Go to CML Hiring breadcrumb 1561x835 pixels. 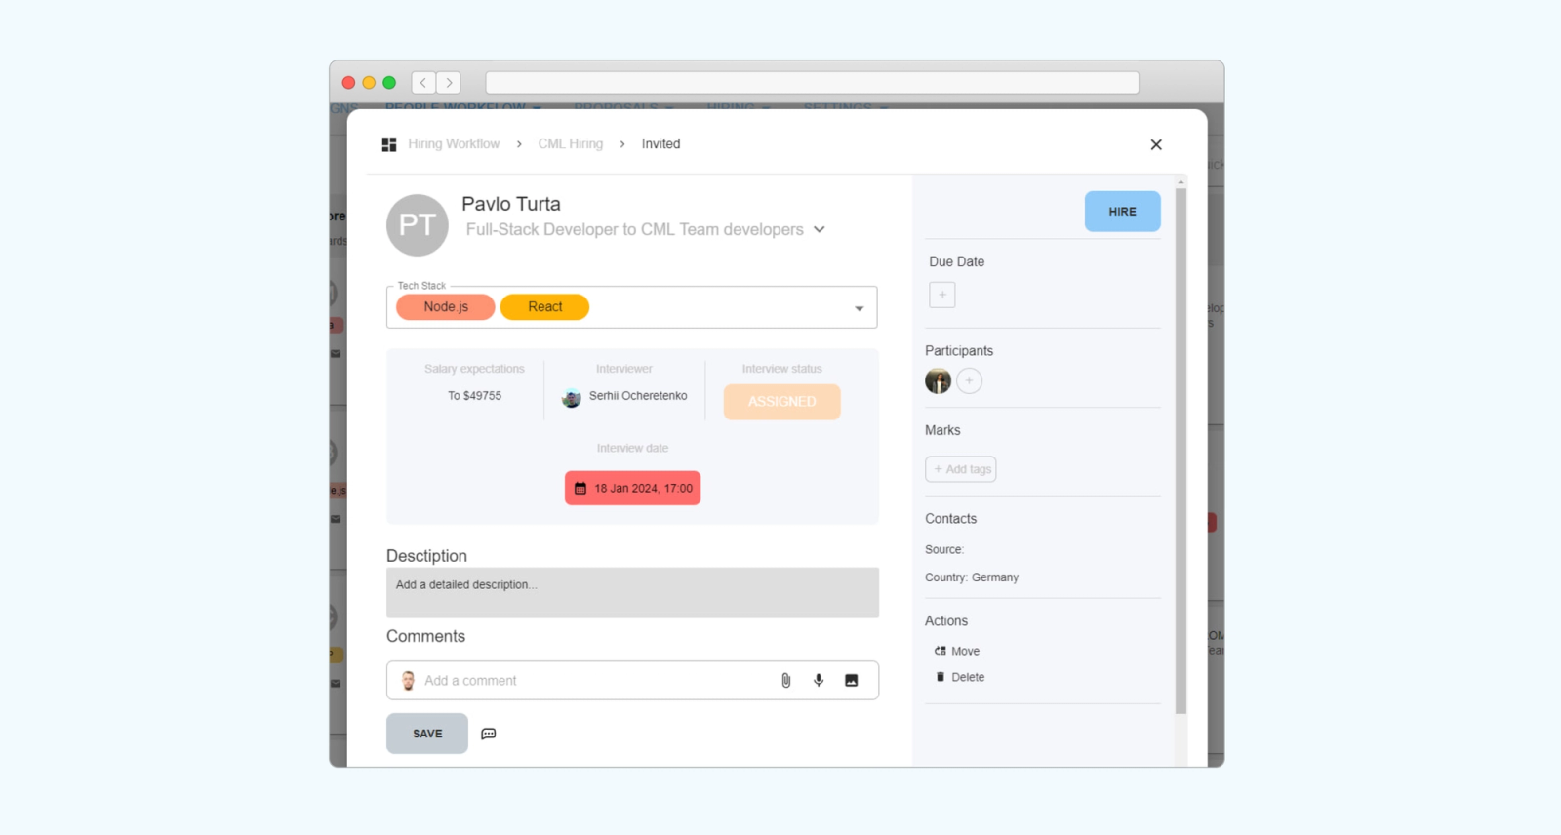[571, 144]
